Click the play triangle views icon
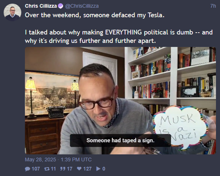Viewport: 220px width, 176px height. click(x=98, y=169)
